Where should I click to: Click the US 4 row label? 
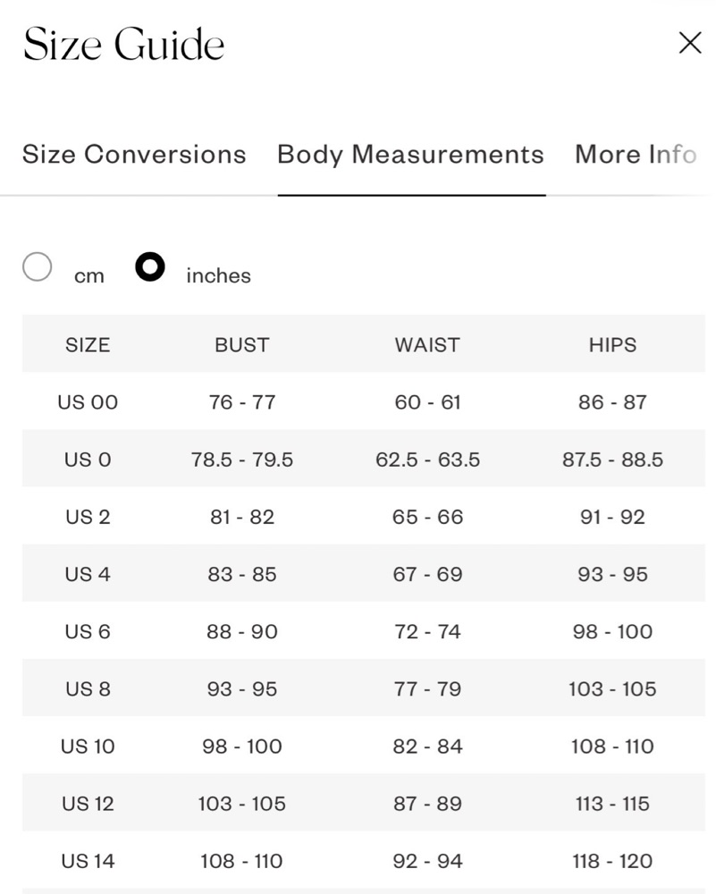88,574
